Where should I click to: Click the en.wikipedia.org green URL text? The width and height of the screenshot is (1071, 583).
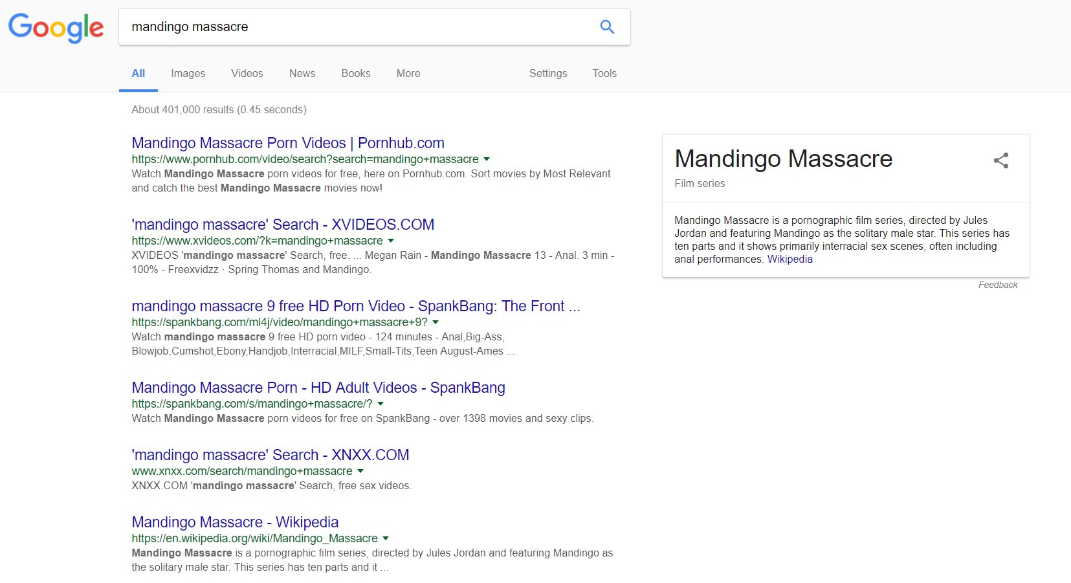(254, 538)
